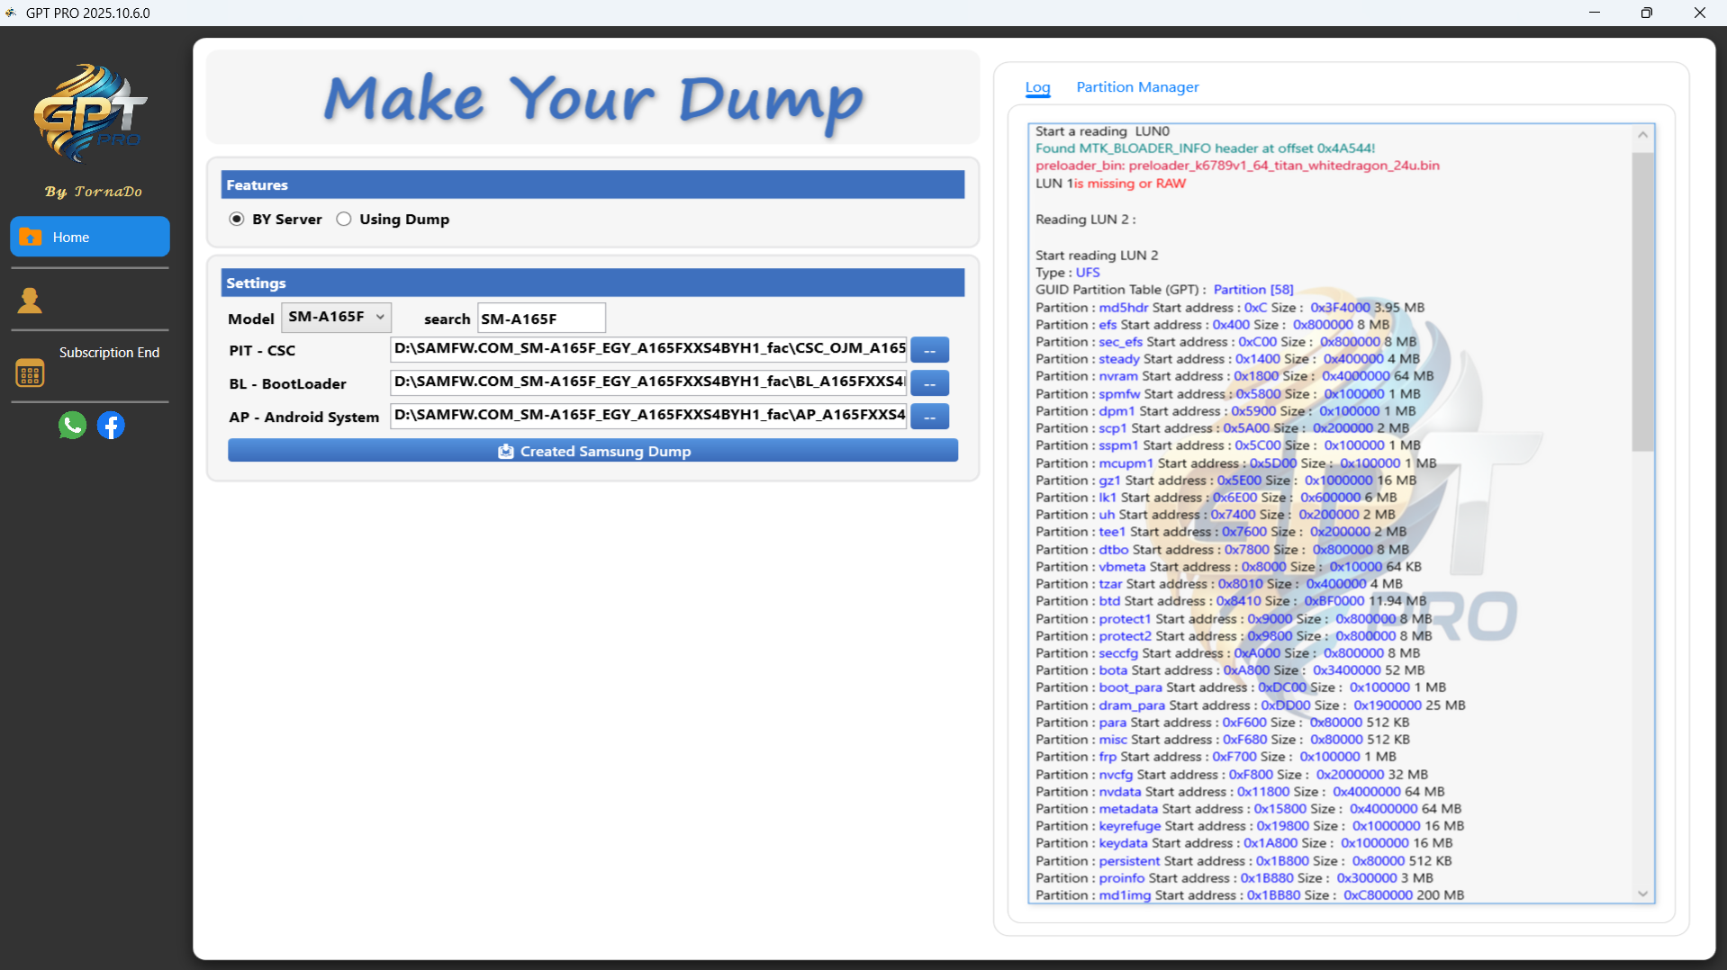Switch to the Log tab
The width and height of the screenshot is (1727, 970).
[x=1037, y=87]
